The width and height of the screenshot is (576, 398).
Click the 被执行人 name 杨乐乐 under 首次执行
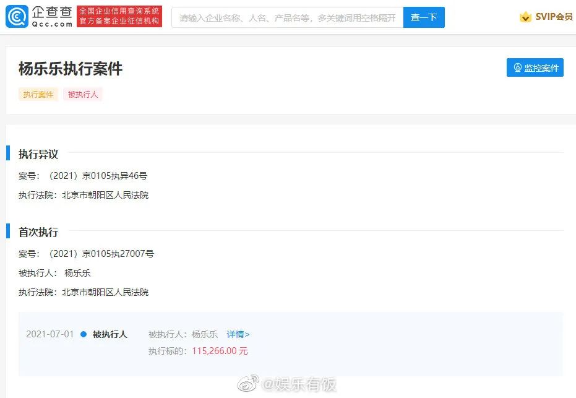(77, 273)
